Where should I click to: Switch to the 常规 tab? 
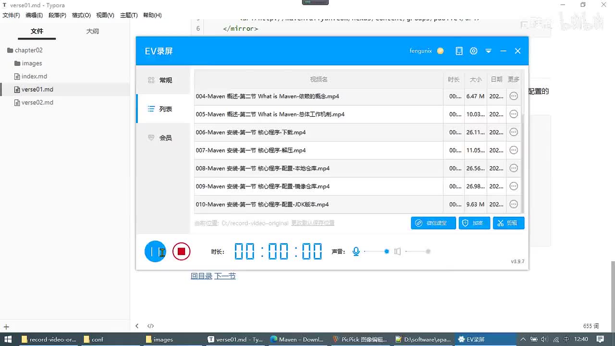coord(163,80)
